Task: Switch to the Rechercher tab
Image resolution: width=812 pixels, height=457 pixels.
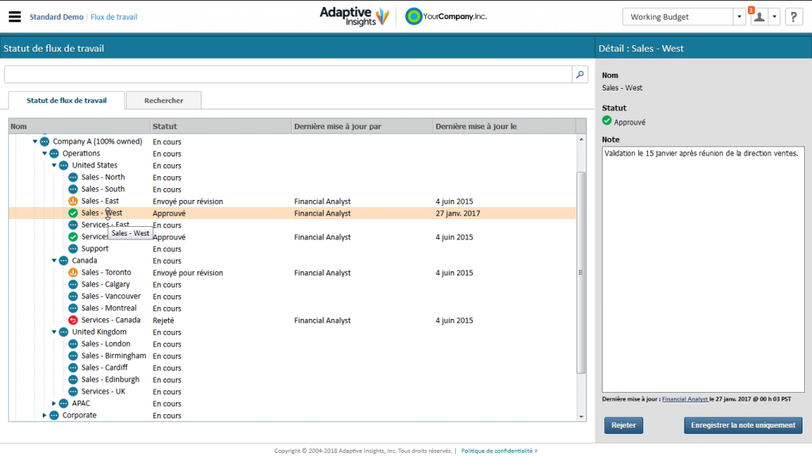Action: [x=163, y=100]
